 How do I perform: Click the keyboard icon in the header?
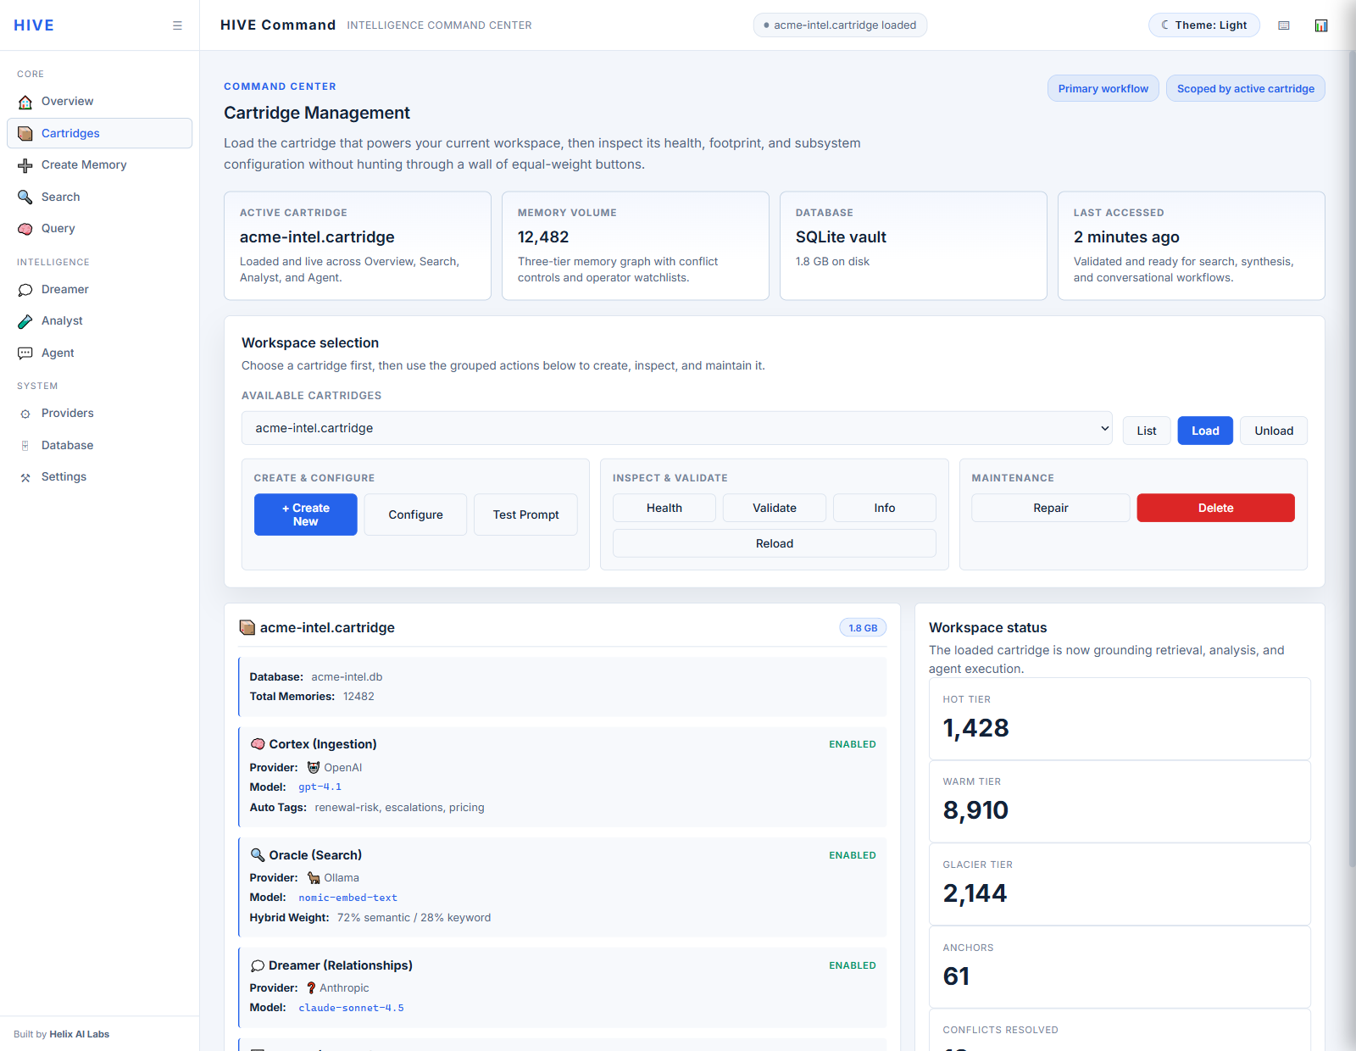[1284, 25]
